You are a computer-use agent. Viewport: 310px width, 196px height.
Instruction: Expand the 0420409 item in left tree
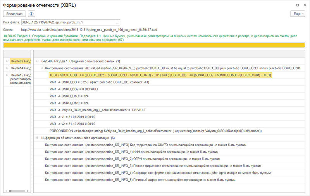coord(7,61)
